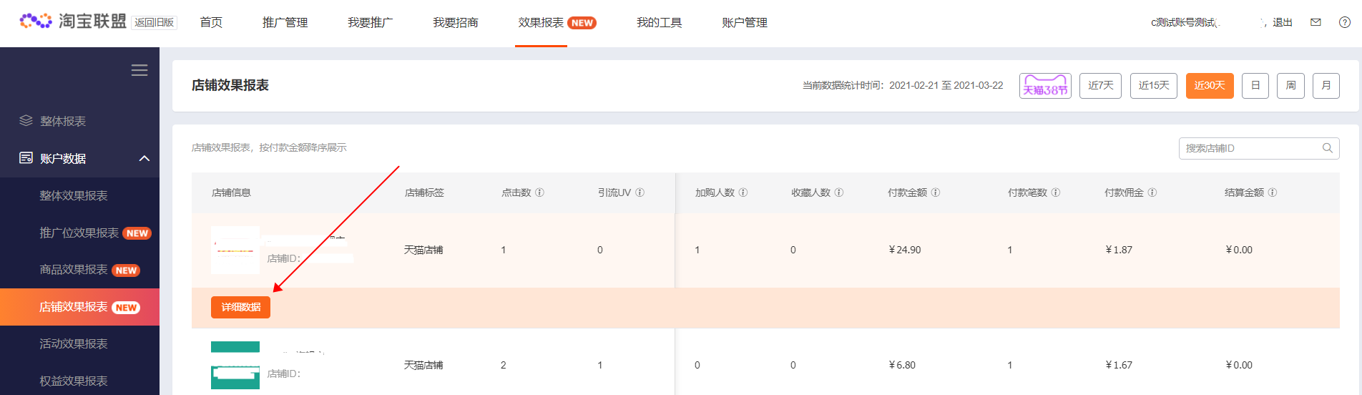Image resolution: width=1362 pixels, height=395 pixels.
Task: Click the 账户数据 report icon
Action: tap(26, 158)
